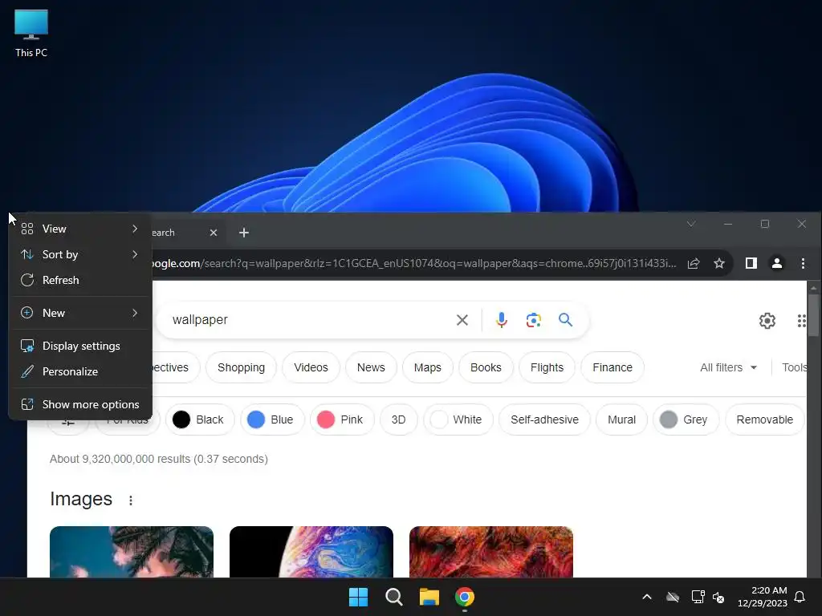The image size is (822, 616).
Task: Expand the View submenu
Action: (79, 229)
